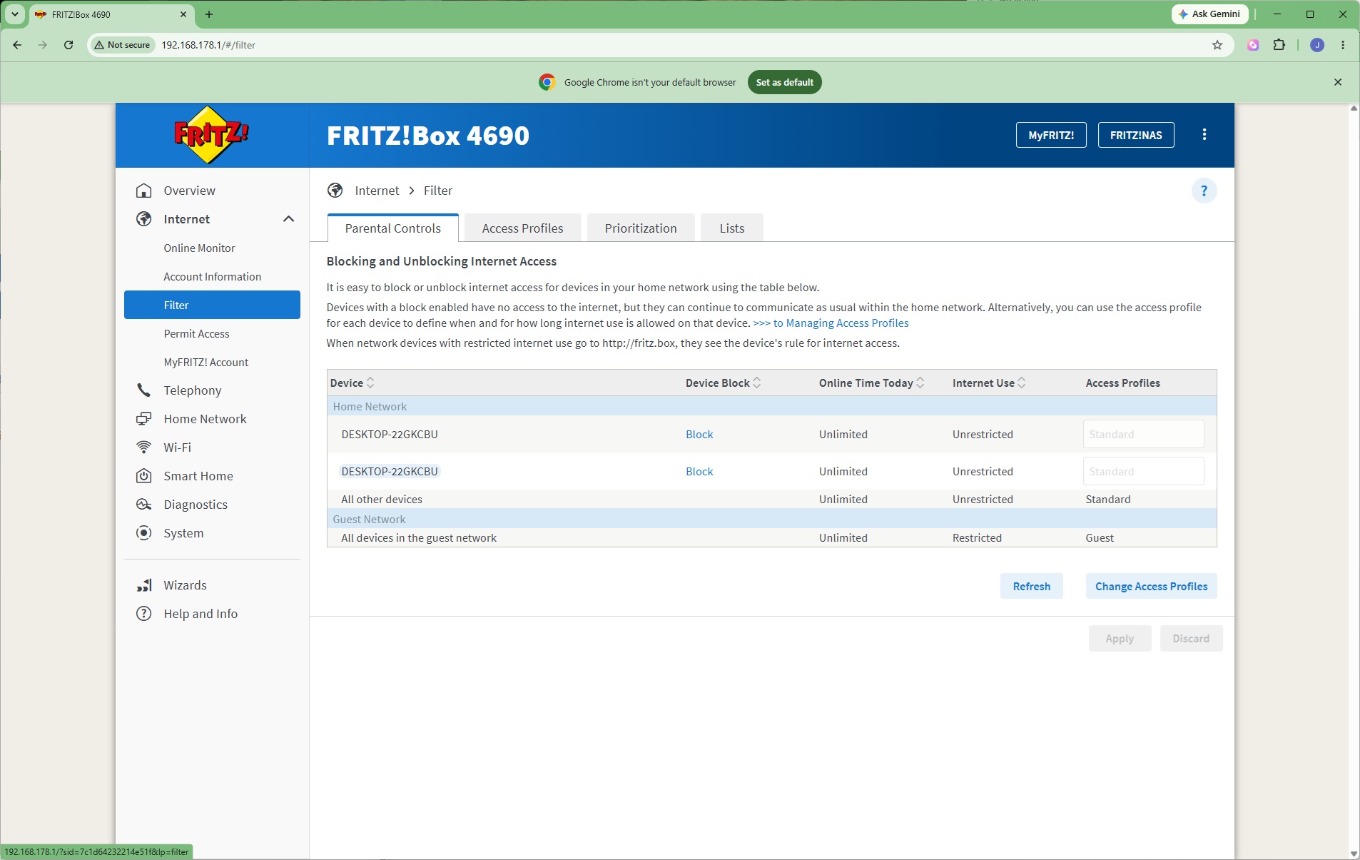Screen dimensions: 1360x860
Task: Click the Smart Home power icon
Action: pos(144,476)
